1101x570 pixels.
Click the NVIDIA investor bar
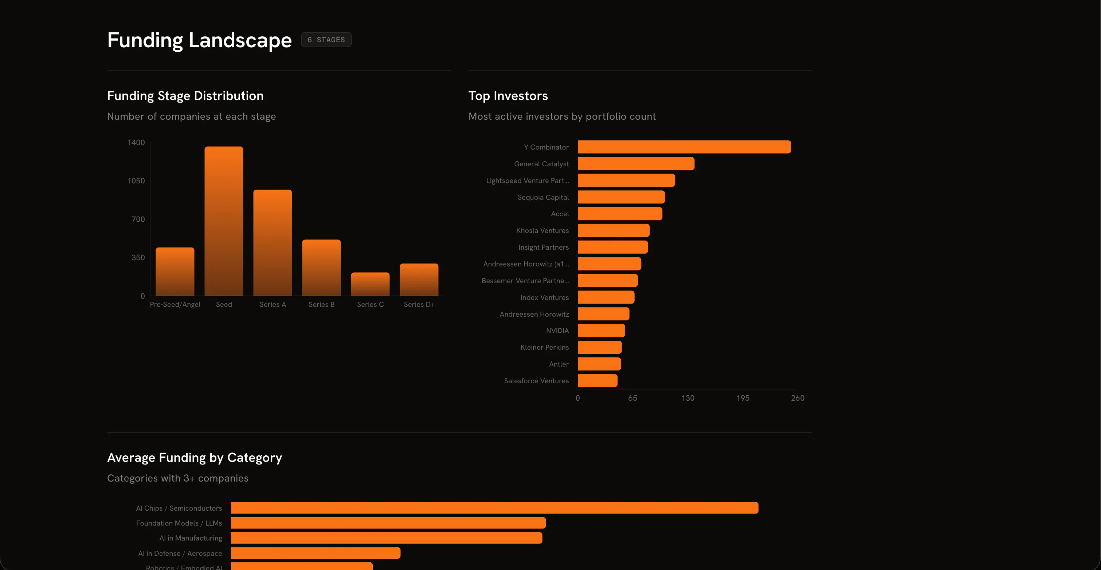[x=601, y=330]
